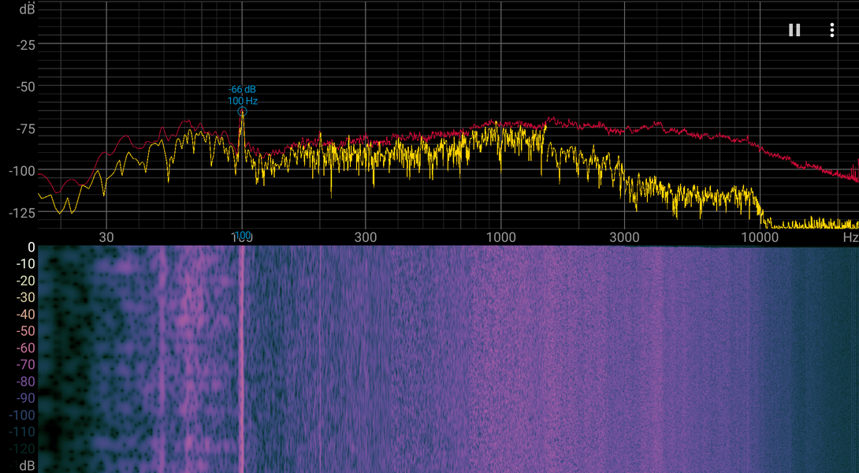Click the 10000 Hz frequency axis label
This screenshot has height=473, width=859.
760,237
